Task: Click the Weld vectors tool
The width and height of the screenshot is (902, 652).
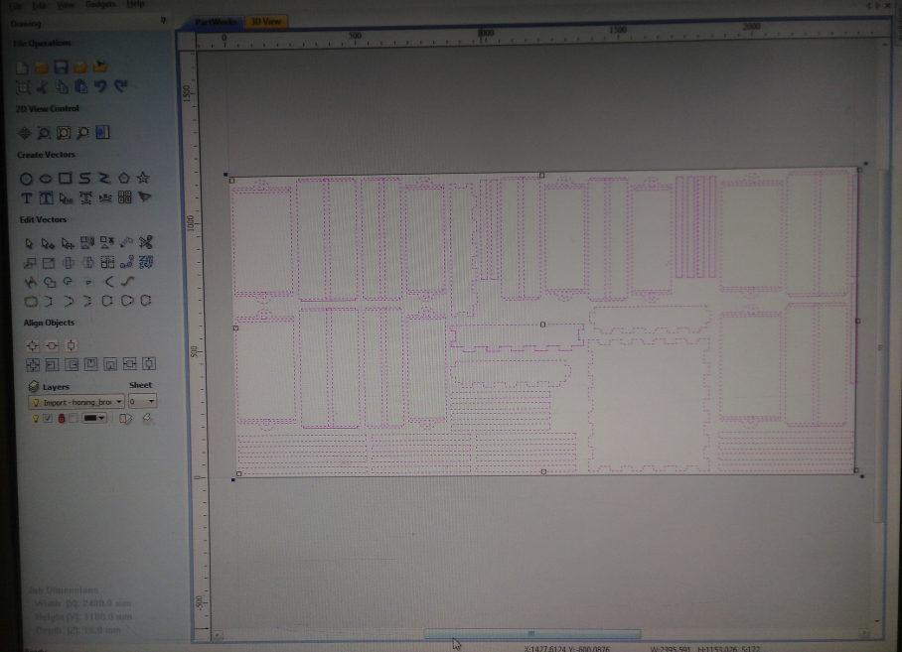Action: [50, 282]
